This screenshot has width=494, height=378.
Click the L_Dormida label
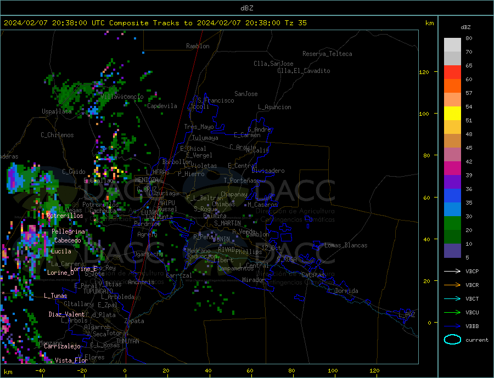point(344,291)
